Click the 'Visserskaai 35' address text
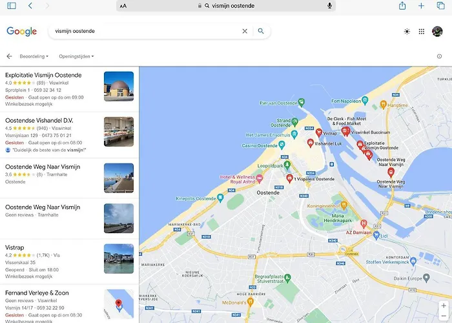452x323 pixels. (20, 262)
